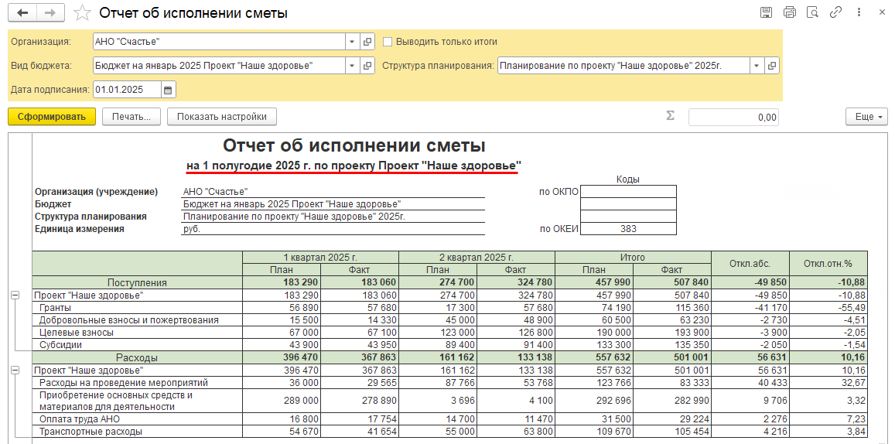Select the Транспортные расходы row label
895x444 pixels.
tap(91, 432)
